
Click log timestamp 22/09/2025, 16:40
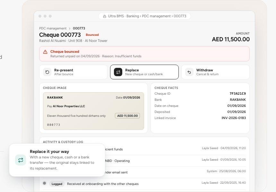[x=233, y=183]
